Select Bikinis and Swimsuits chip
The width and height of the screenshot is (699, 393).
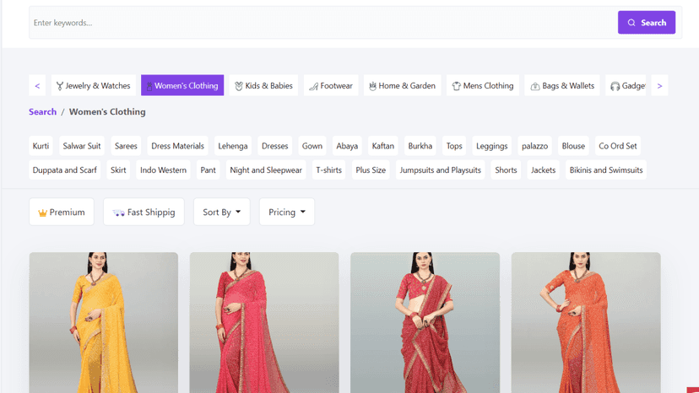coord(606,170)
